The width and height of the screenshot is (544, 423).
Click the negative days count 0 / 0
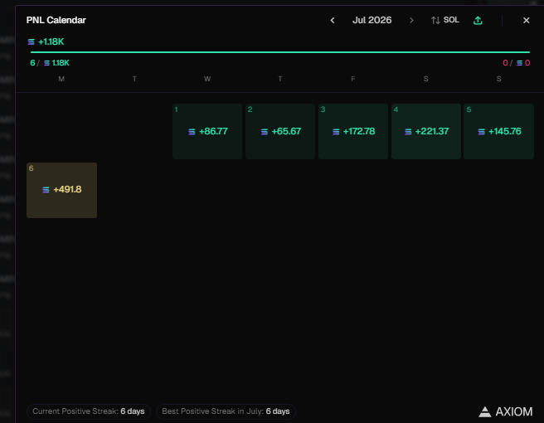(517, 63)
